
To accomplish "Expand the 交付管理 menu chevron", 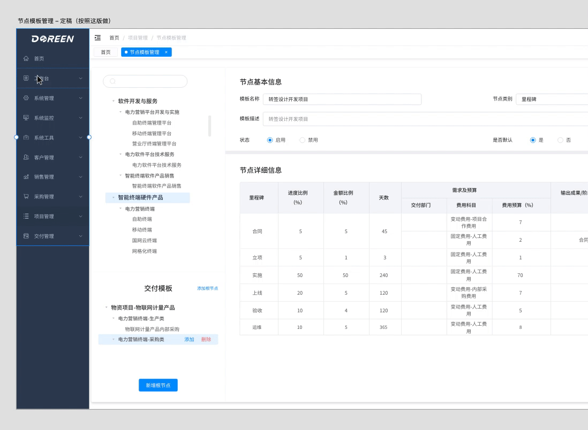I will (81, 236).
